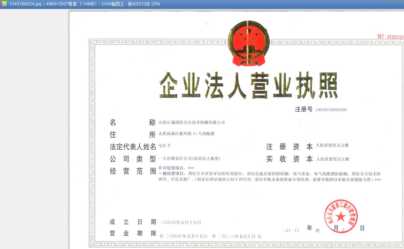404x249 pixels.
Task: Click the line 许可经营项目: ***
Action: 176,168
